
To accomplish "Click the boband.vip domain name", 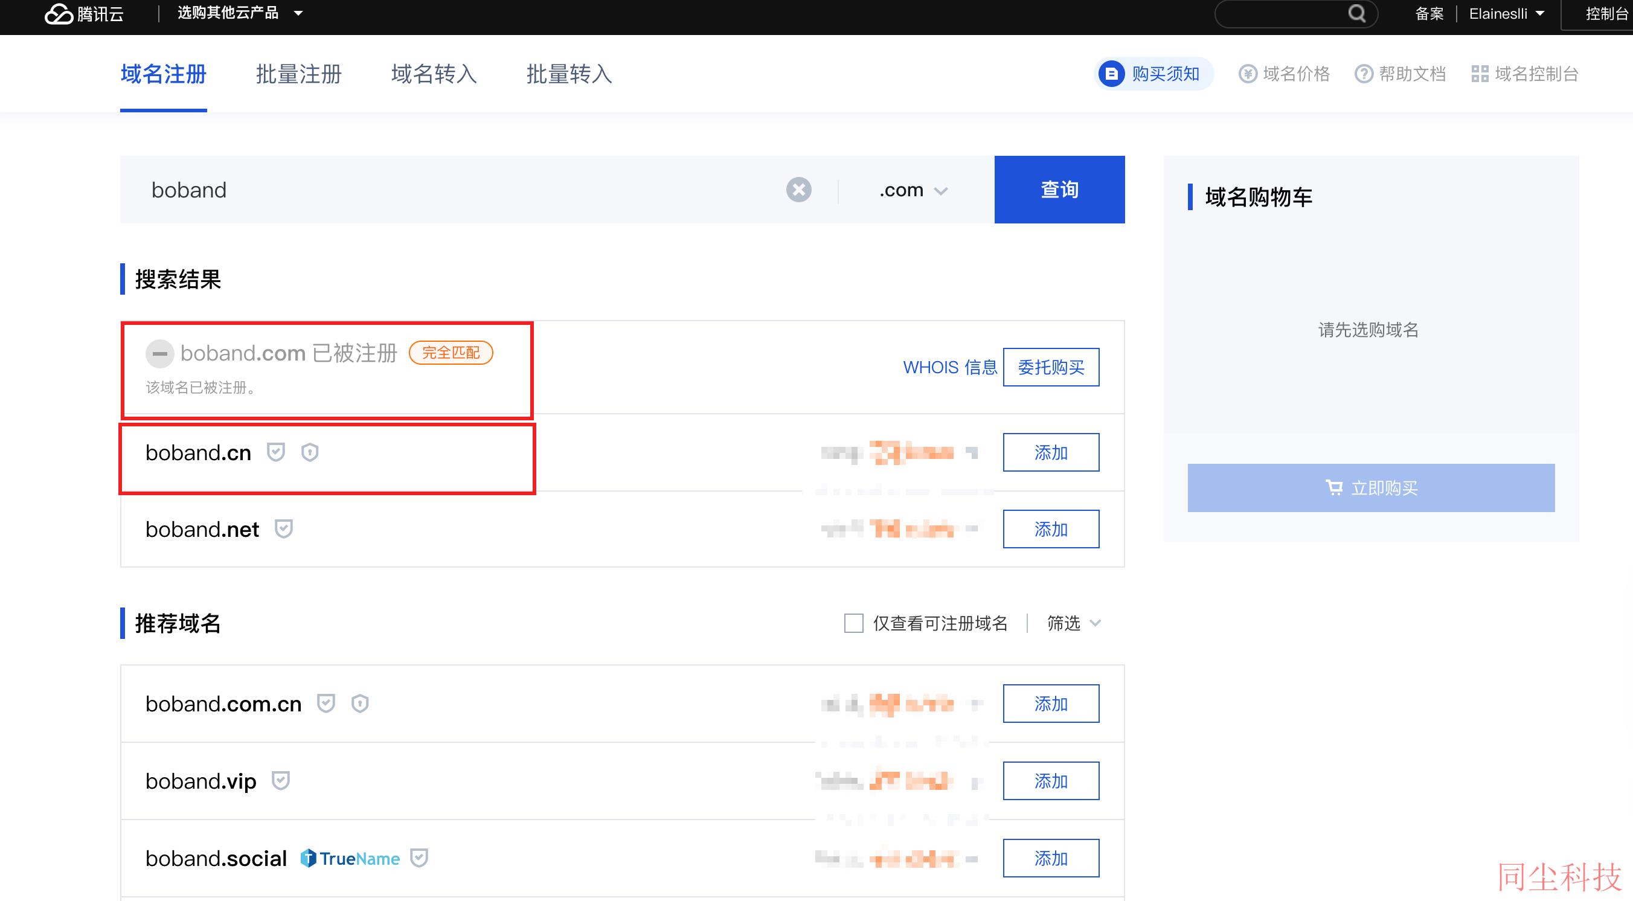I will click(201, 781).
